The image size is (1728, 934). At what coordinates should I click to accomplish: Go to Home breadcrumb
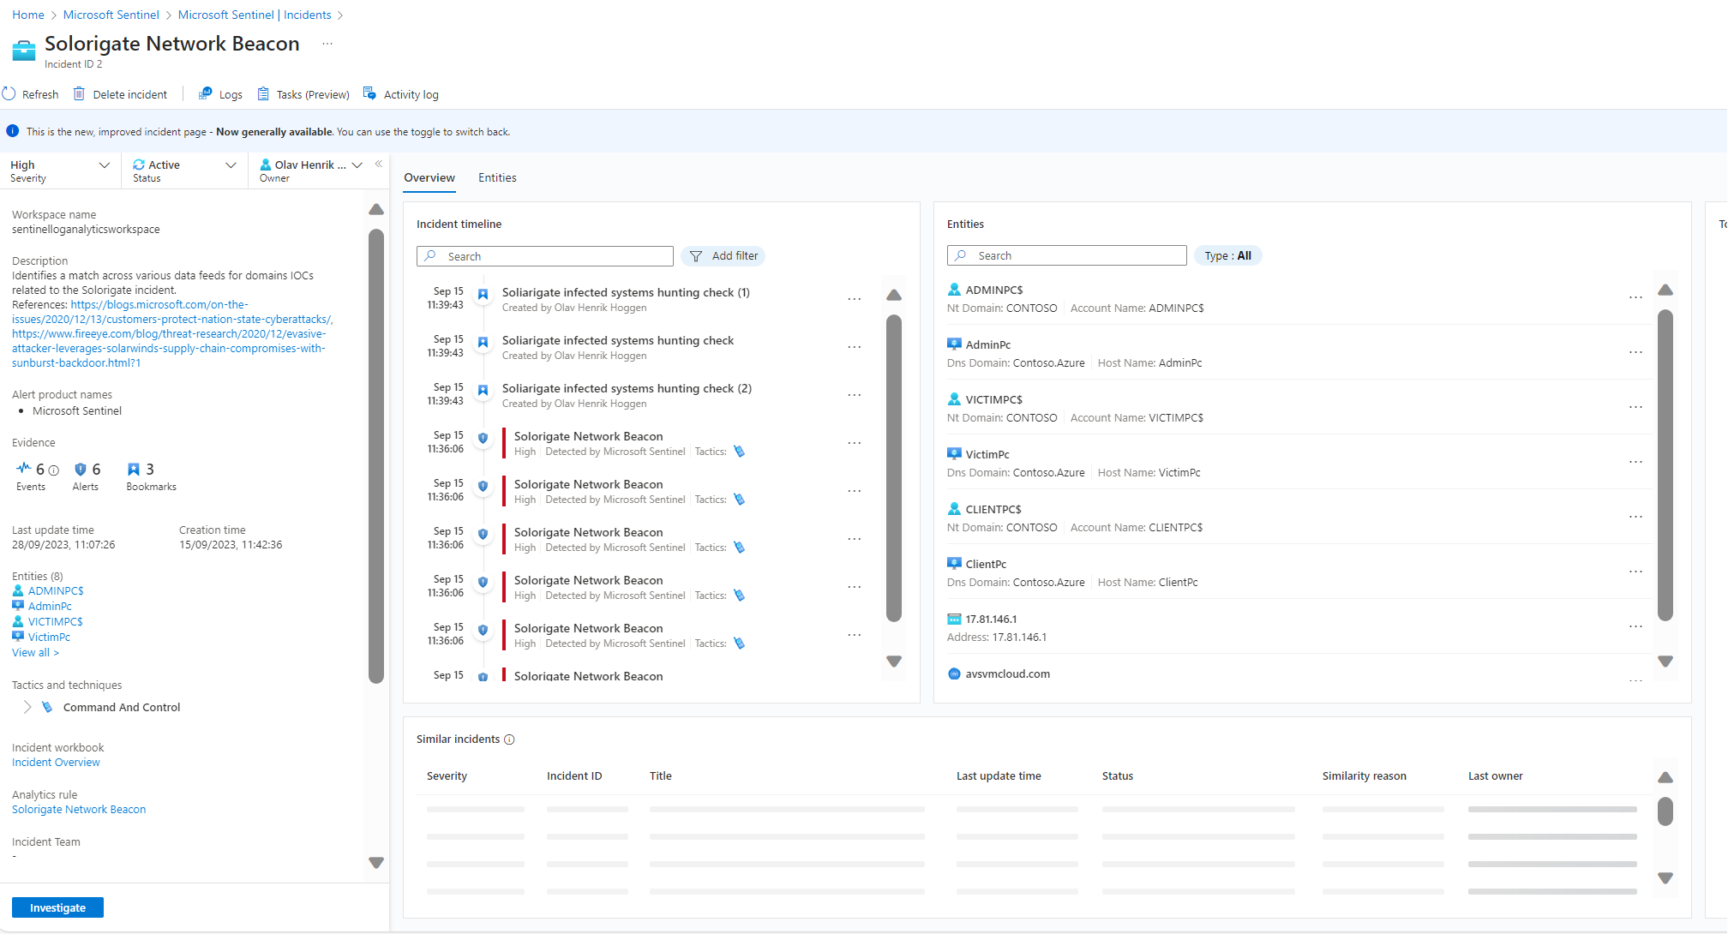28,15
